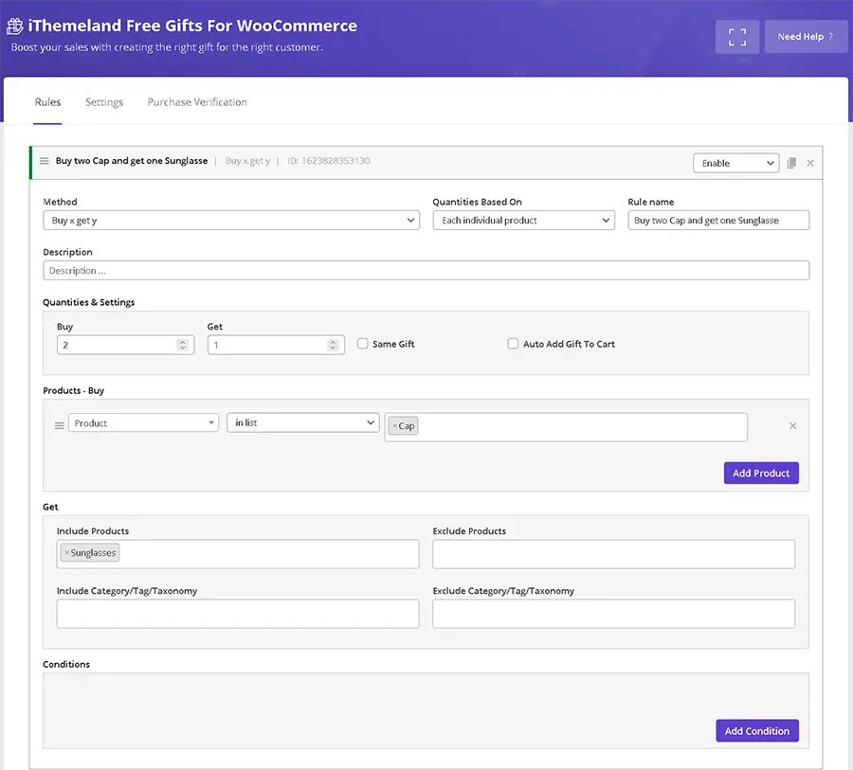Screen dimensions: 853x770
Task: Remove the product row with X icon
Action: pyautogui.click(x=793, y=426)
